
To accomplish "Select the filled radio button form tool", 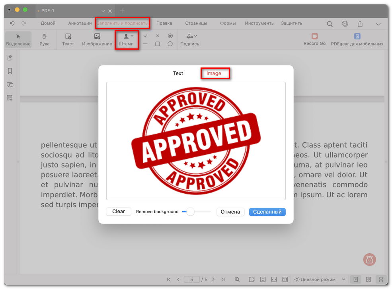I will coord(170,36).
